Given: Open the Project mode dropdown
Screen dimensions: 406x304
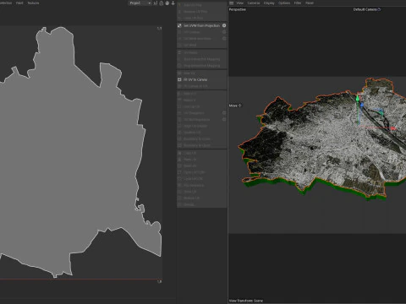Looking at the screenshot, I should (x=140, y=3).
